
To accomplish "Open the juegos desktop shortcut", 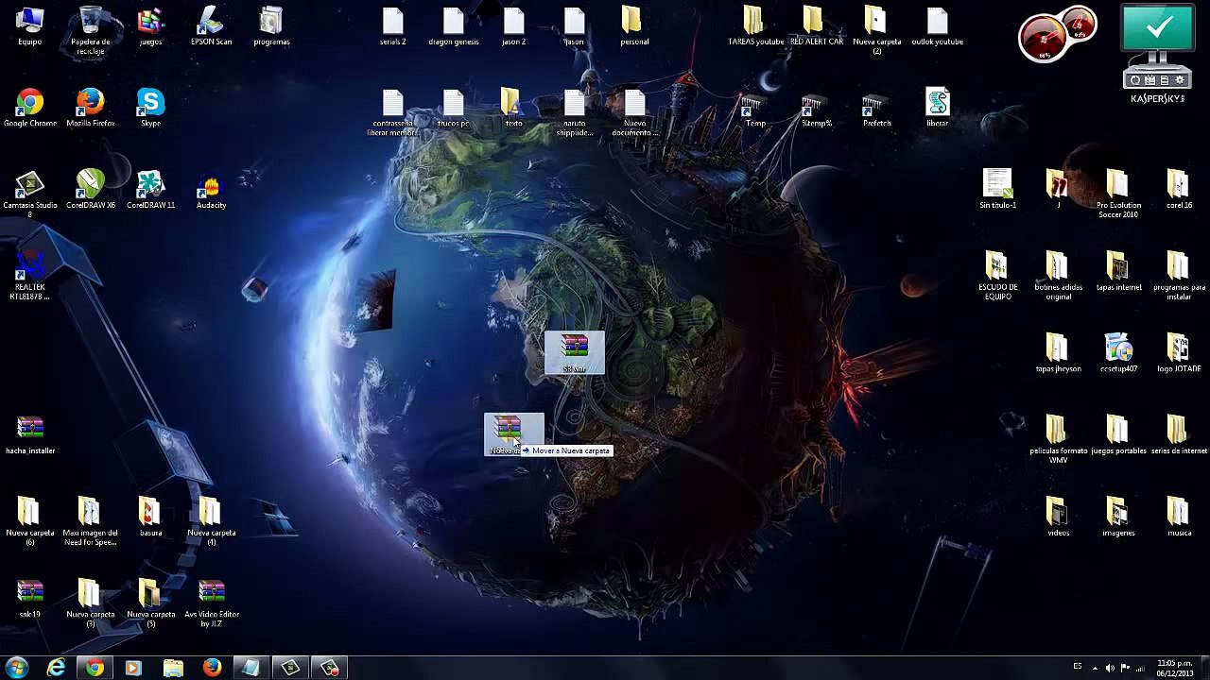I will pos(150,26).
